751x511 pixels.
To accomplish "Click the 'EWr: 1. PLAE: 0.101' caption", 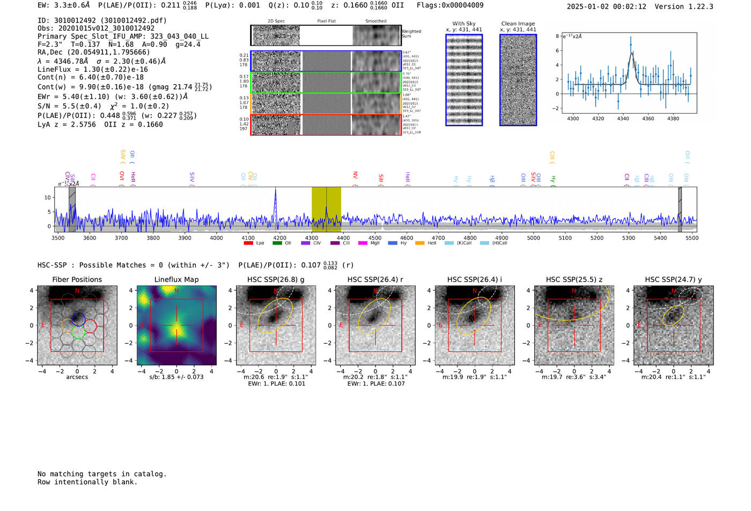I will click(x=277, y=384).
